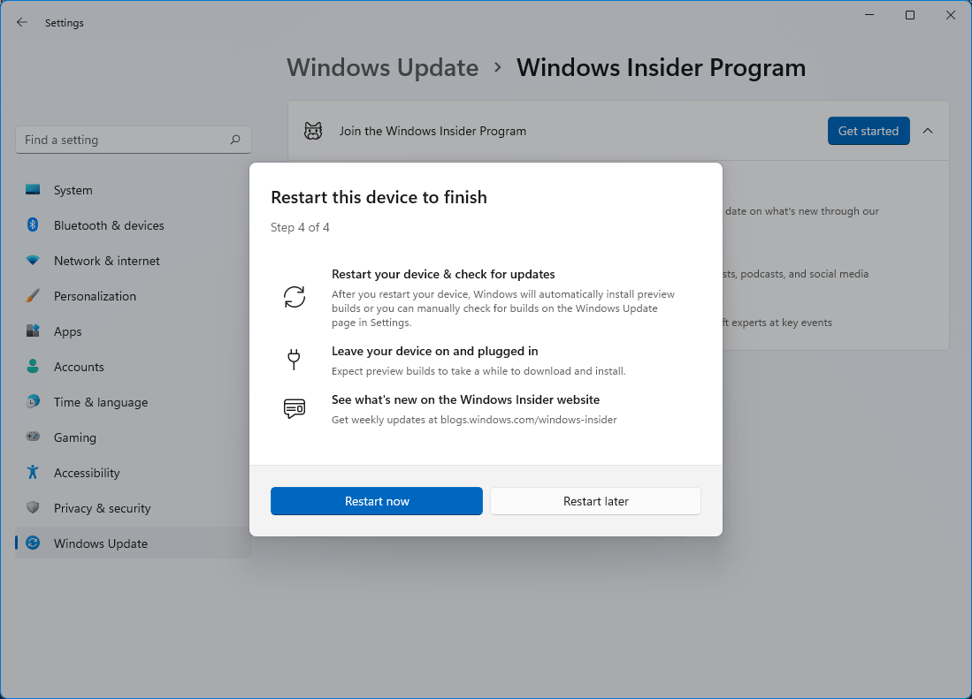Screen dimensions: 972x699
Task: Open the Network & internet icon
Action: 33,261
